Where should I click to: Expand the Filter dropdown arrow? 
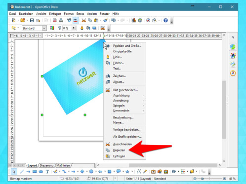(x=18, y=28)
